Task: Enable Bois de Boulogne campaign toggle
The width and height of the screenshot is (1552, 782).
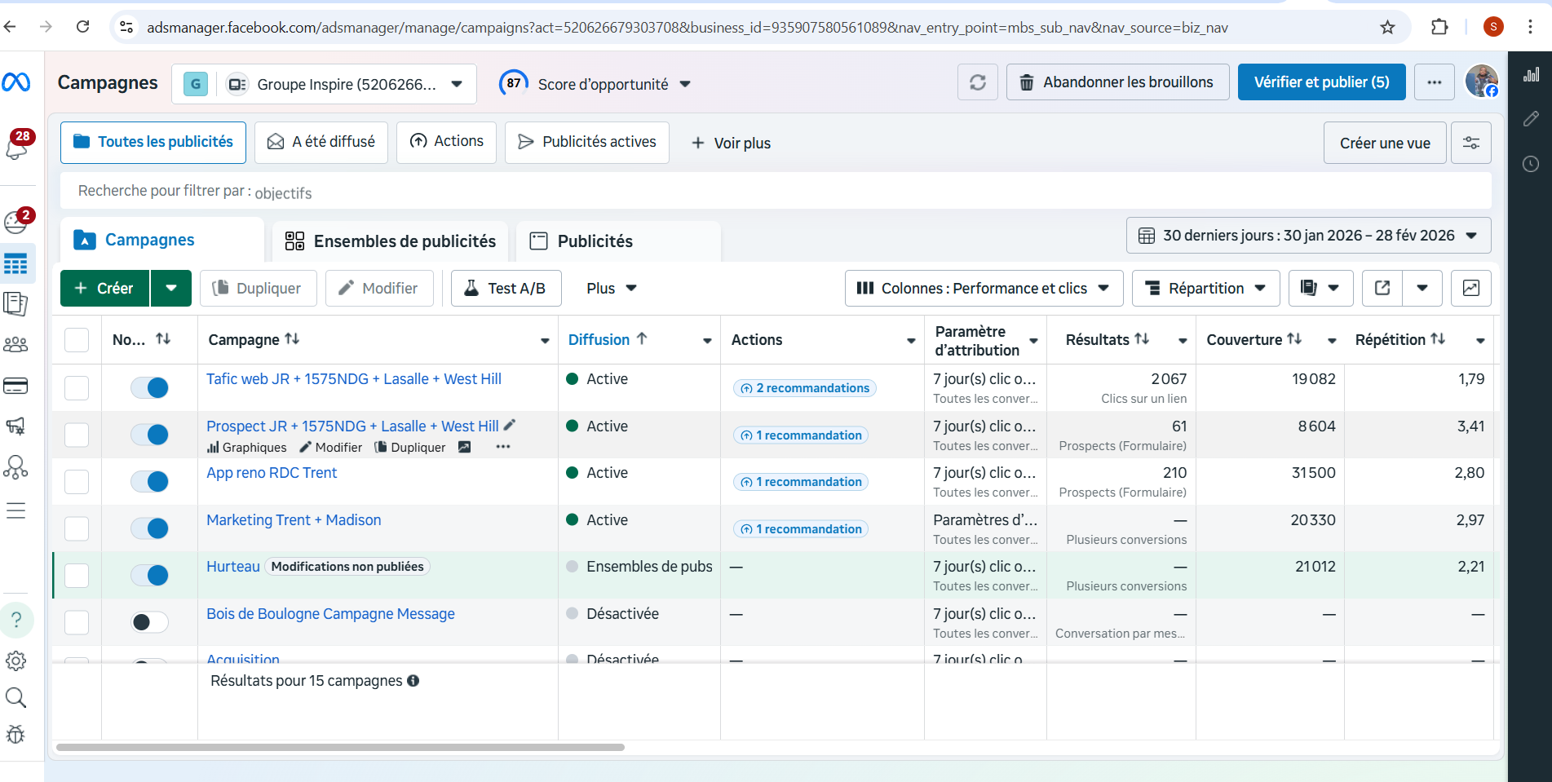Action: [x=150, y=622]
